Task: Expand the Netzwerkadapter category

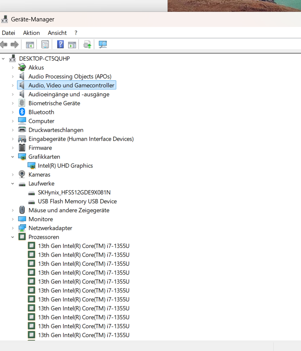Action: (13, 228)
